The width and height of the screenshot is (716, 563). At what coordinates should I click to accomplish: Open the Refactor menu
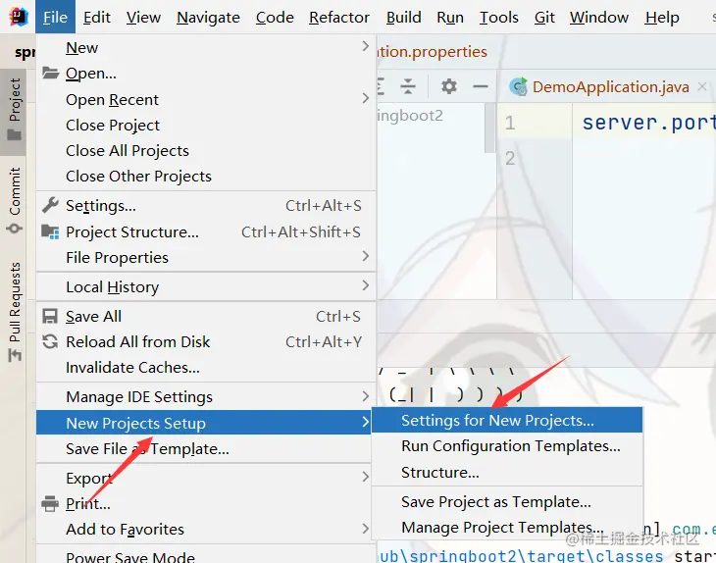pyautogui.click(x=339, y=17)
